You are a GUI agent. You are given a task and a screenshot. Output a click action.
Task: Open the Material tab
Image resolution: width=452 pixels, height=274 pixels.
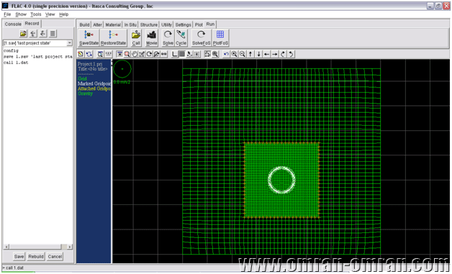click(113, 24)
